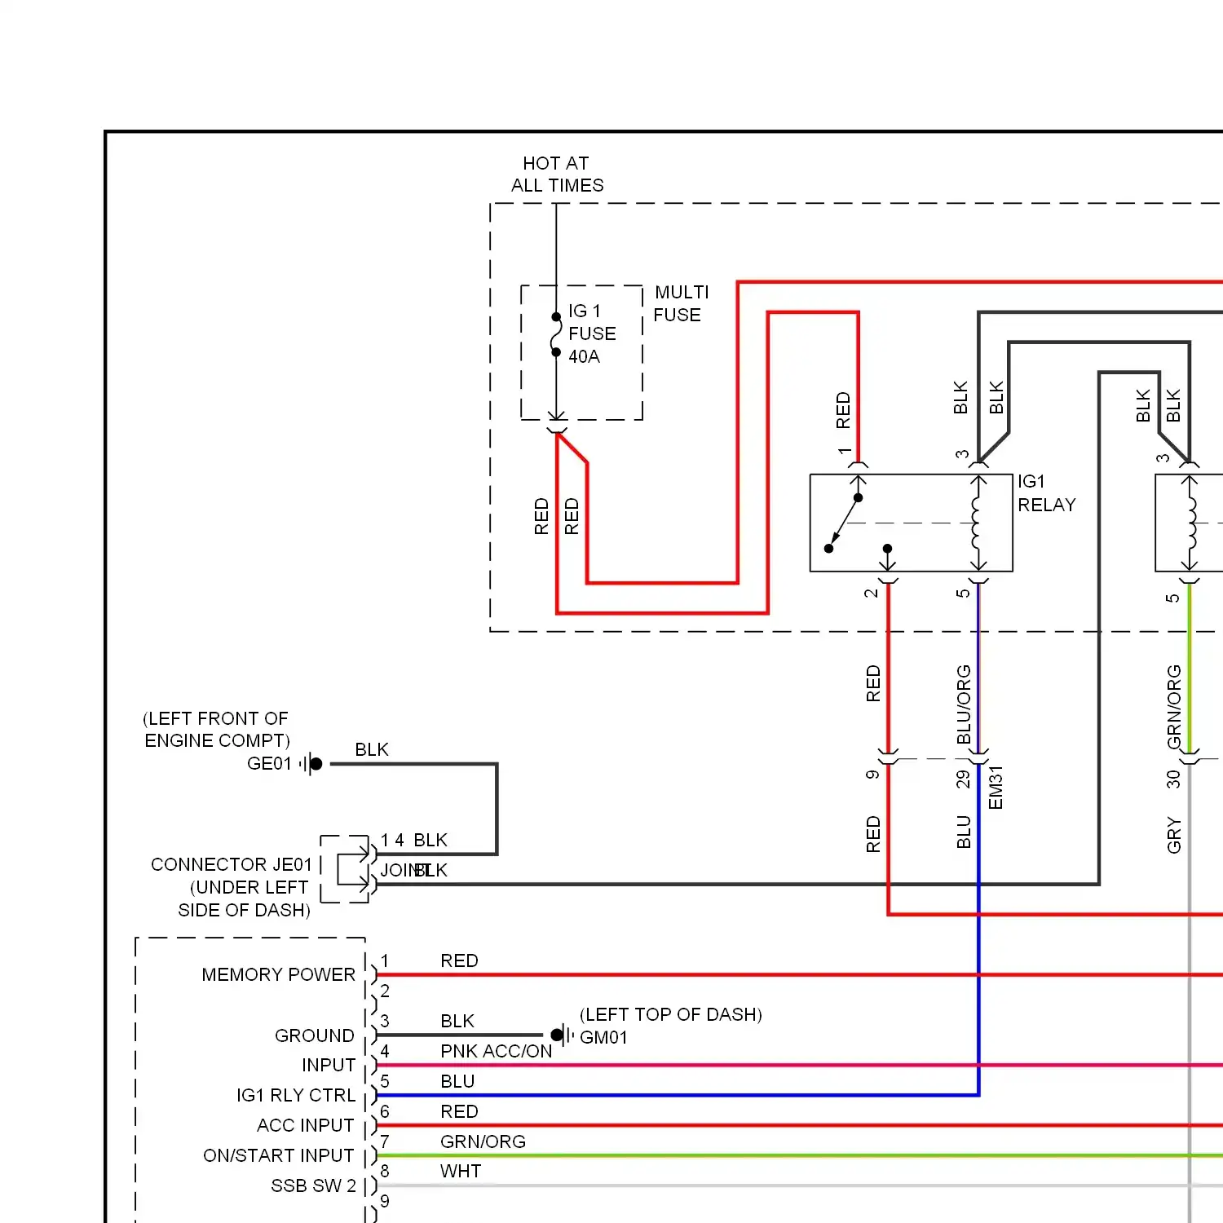Click the horizontal BLU label on pin 5
This screenshot has height=1223, width=1223.
coord(457,1081)
